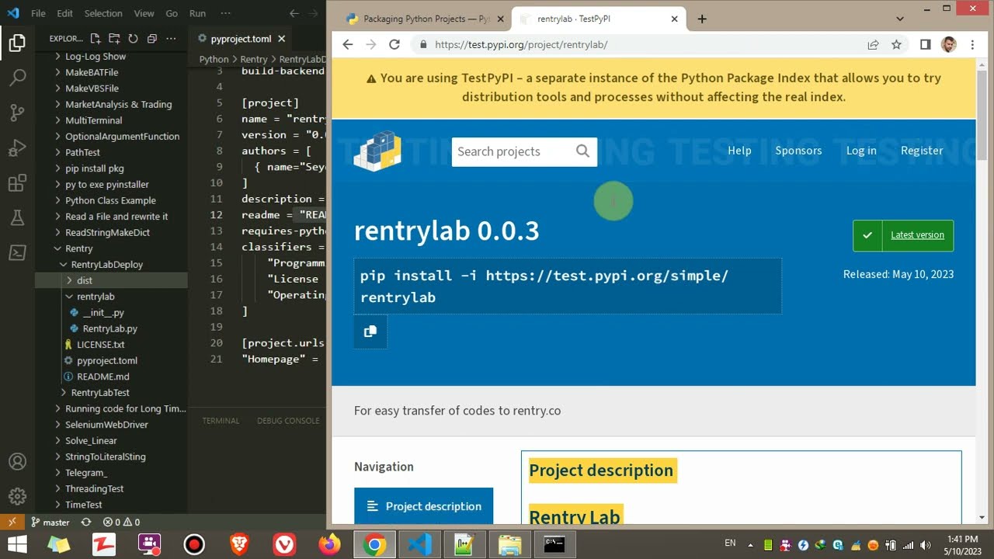Click the New File icon in Explorer header

click(x=96, y=38)
